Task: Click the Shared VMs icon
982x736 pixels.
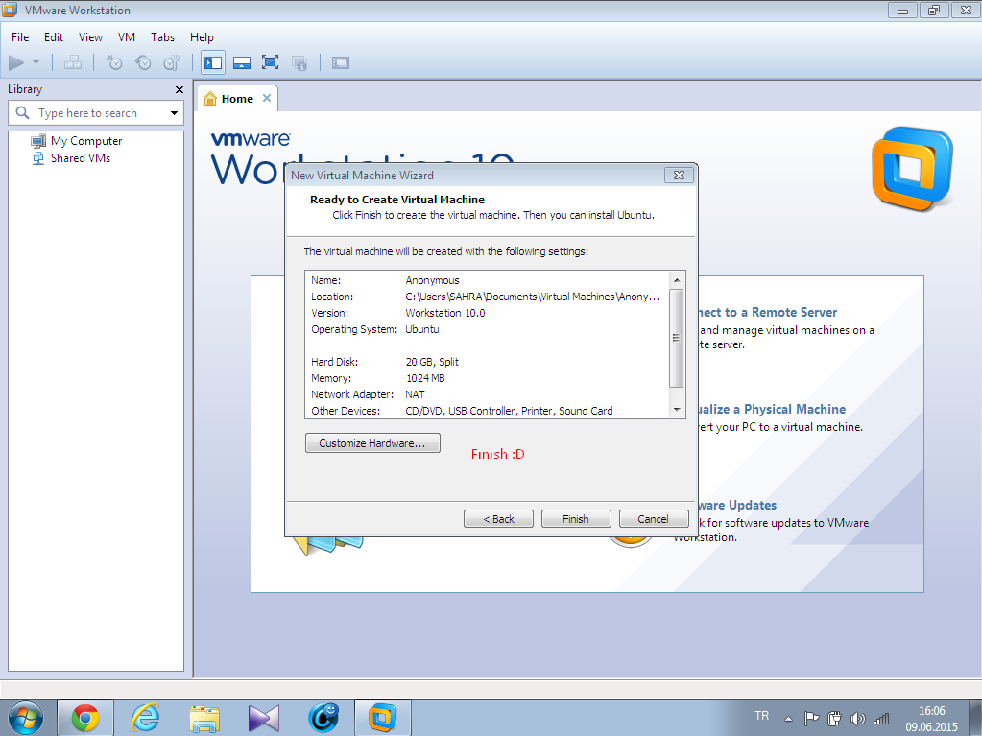Action: point(38,158)
